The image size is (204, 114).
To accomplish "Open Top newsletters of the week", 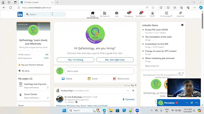I will coord(158,37).
